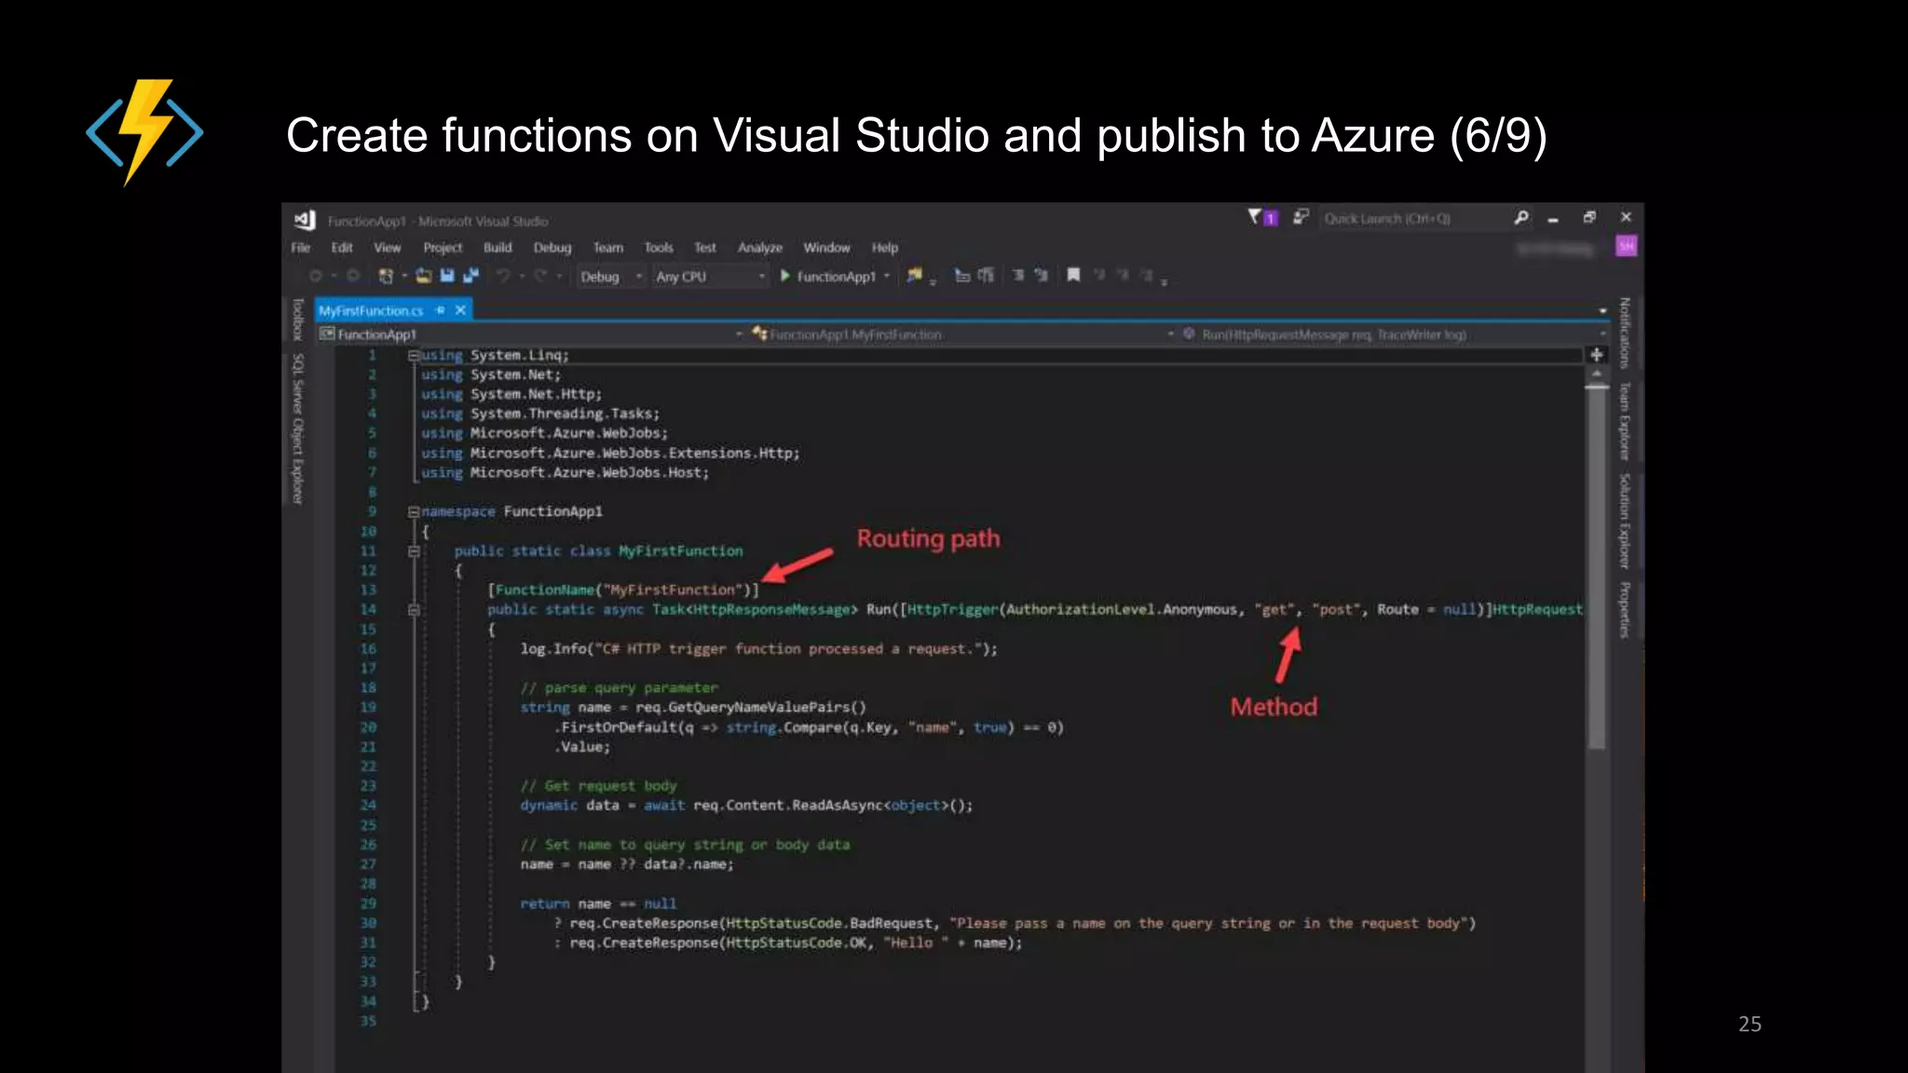Click the Navigate Forward toolbar icon
The height and width of the screenshot is (1073, 1908).
pyautogui.click(x=353, y=276)
